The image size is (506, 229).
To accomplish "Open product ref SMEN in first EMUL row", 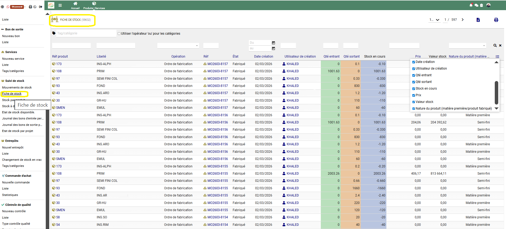I will [x=60, y=108].
